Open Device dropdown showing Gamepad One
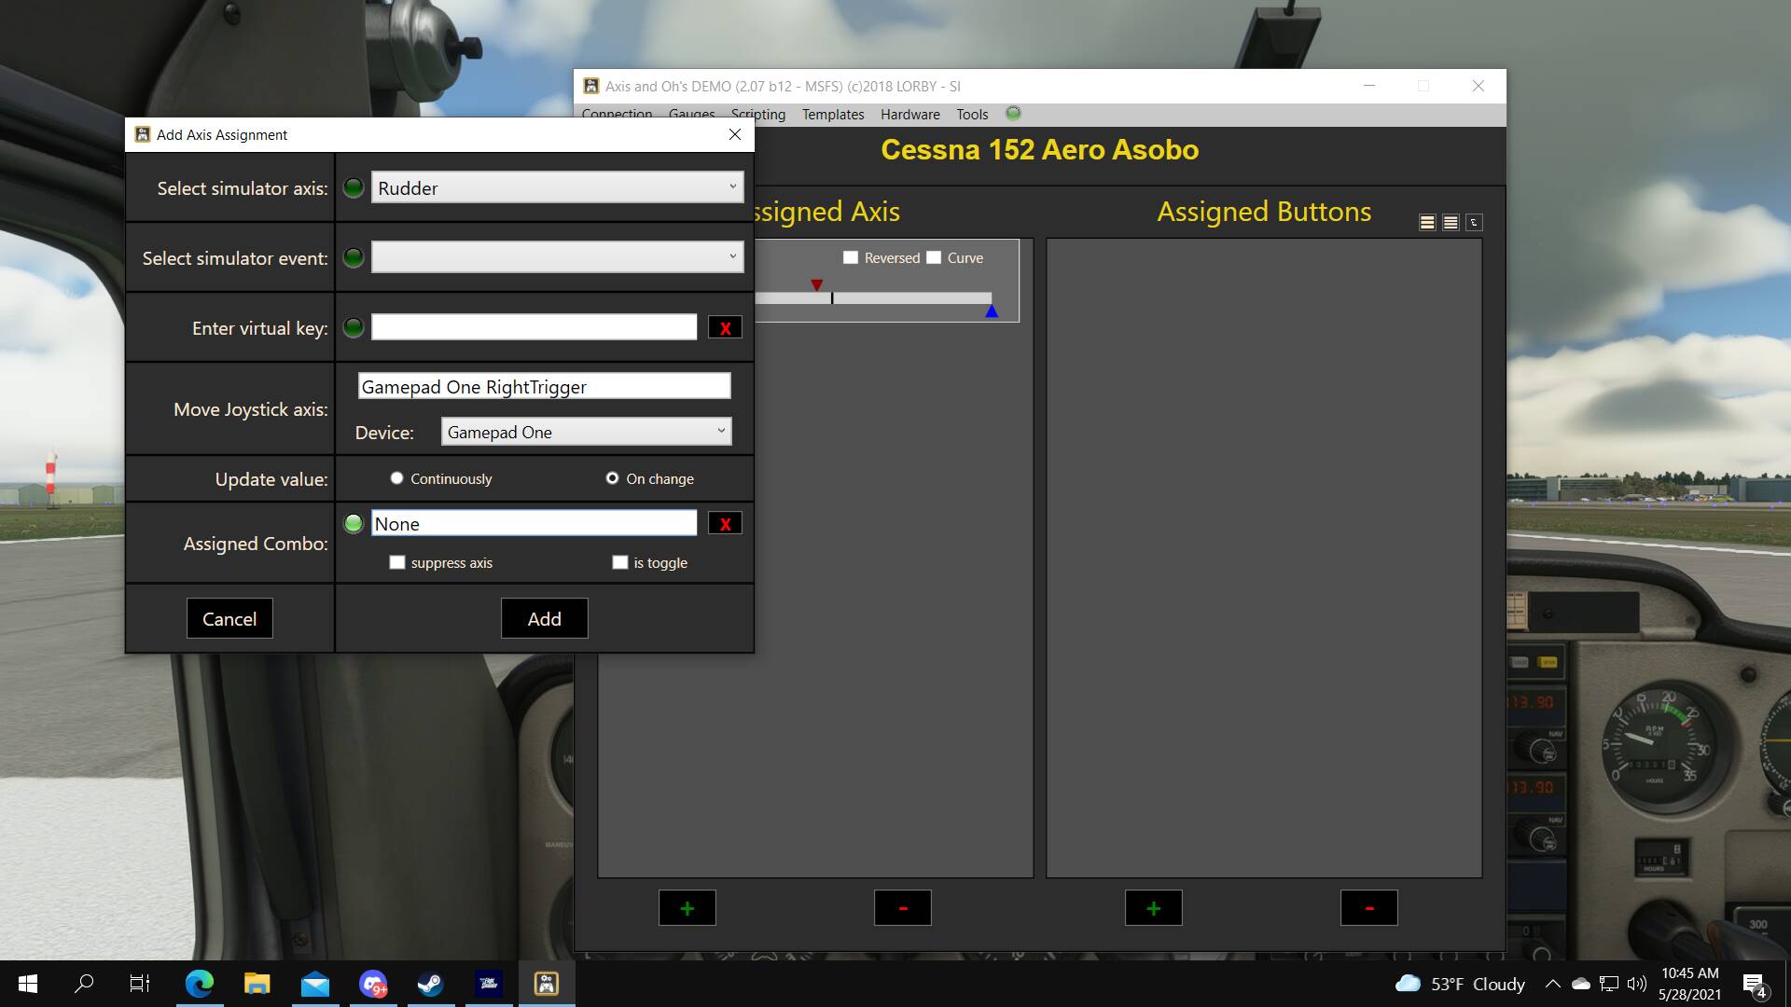 coord(586,432)
